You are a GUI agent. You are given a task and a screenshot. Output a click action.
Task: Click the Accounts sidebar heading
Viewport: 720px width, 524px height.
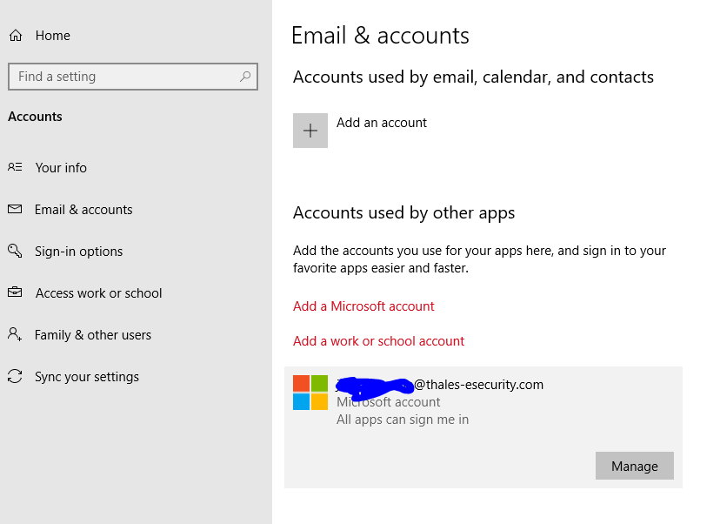[x=35, y=117]
